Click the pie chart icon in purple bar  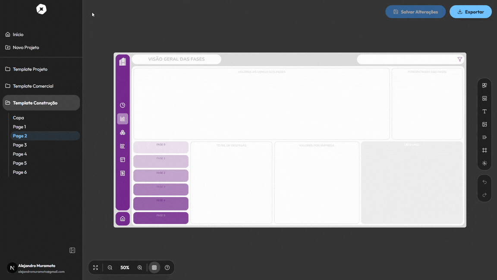[x=123, y=105]
